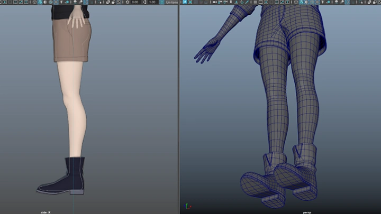The image size is (381, 214).
Task: Toggle resolution gate in side view toolbar
Action: [x=5, y=2]
